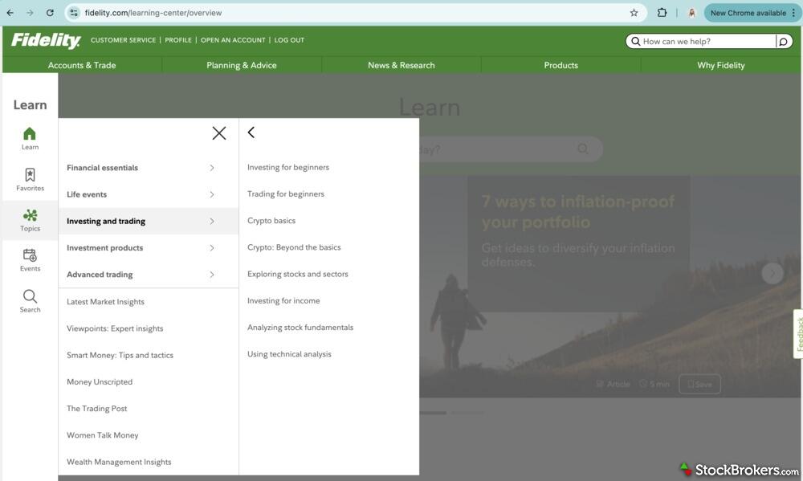Screen dimensions: 803x481
Task: Click the Learn home icon in sidebar
Action: [x=30, y=134]
